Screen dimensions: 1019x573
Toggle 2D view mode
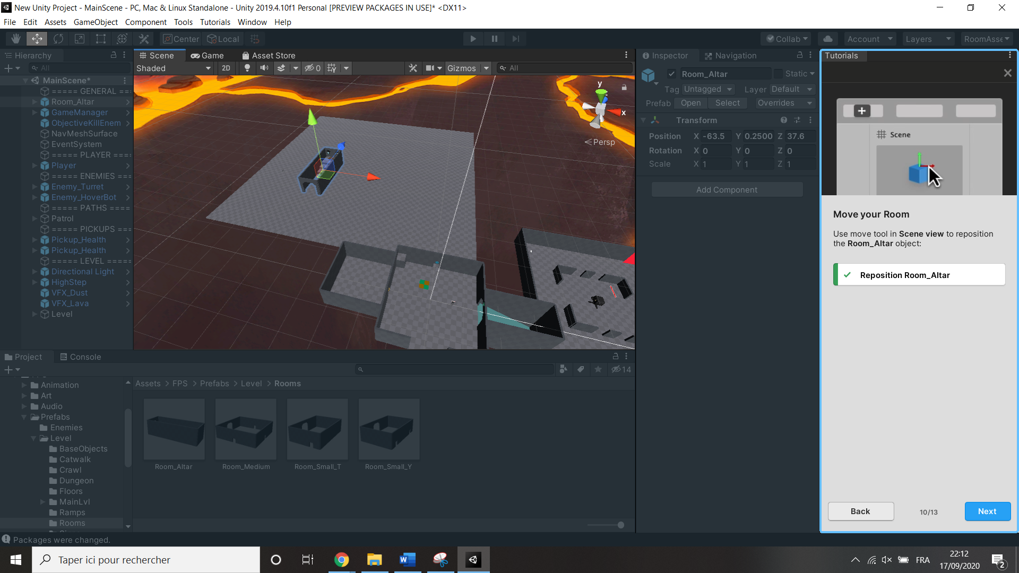(226, 68)
